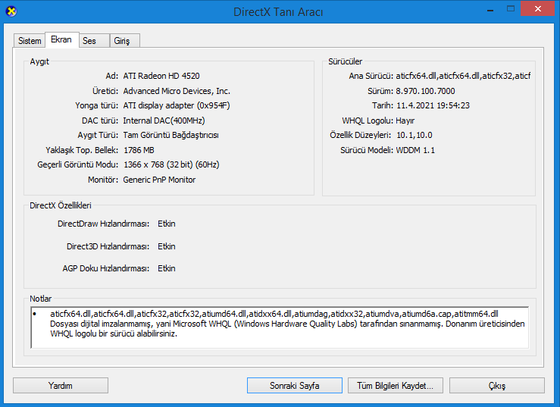Click the Direct3D Hızlandırması label

click(108, 246)
